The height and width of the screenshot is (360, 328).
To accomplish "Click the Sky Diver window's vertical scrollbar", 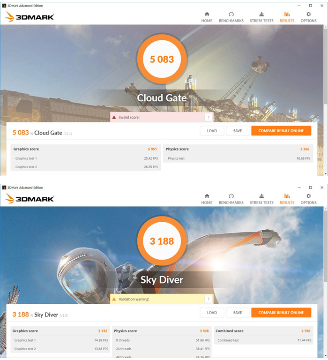I will pos(326,282).
